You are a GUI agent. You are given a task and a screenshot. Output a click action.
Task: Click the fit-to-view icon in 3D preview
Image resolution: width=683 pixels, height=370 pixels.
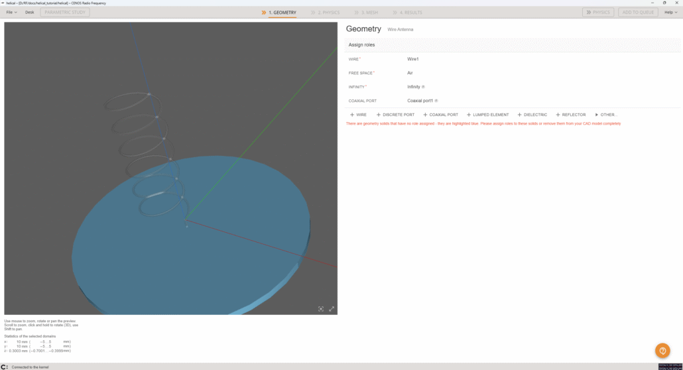[321, 309]
